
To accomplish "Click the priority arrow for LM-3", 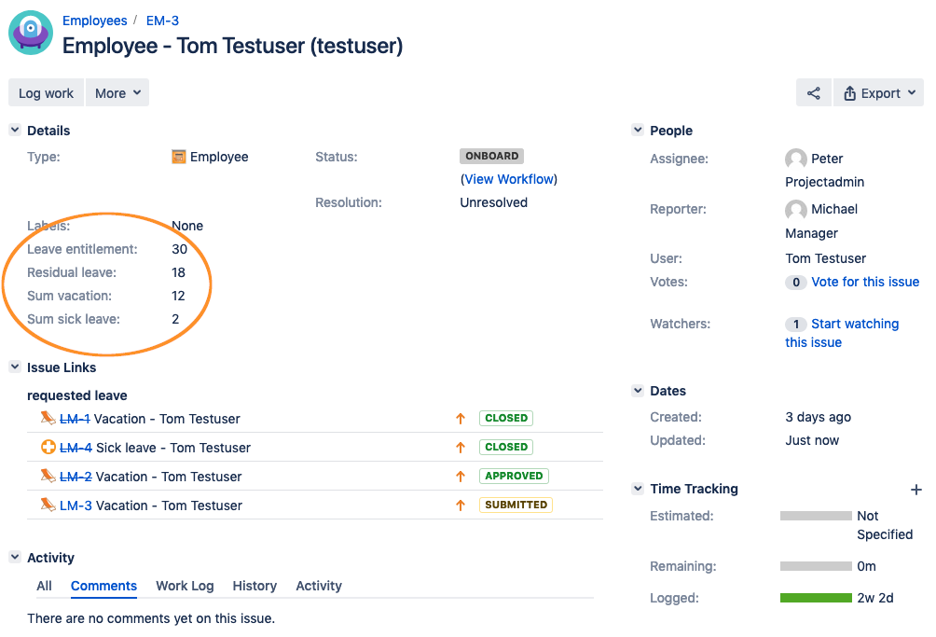I will pyautogui.click(x=461, y=505).
